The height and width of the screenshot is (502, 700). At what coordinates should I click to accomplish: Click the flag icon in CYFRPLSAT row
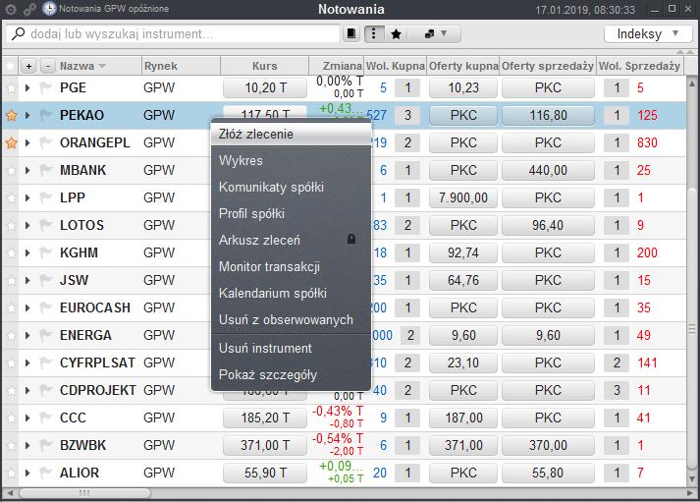pyautogui.click(x=45, y=363)
